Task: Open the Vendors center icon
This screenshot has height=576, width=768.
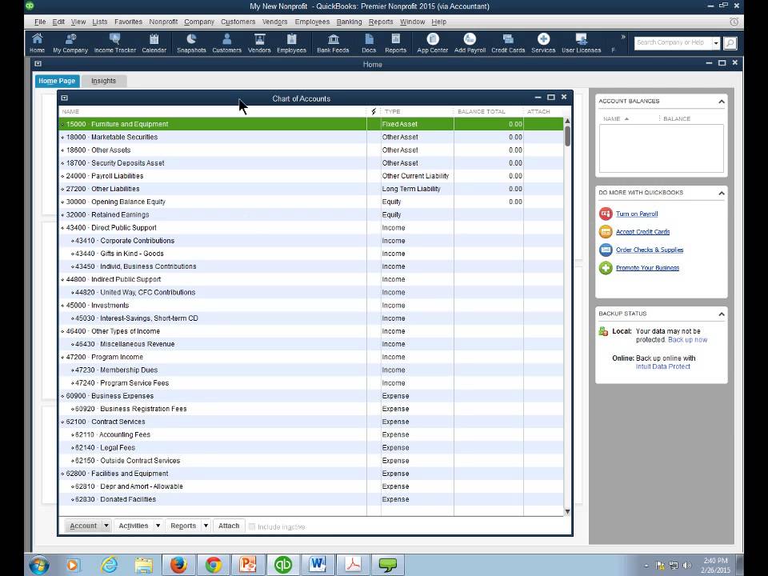Action: click(x=259, y=43)
